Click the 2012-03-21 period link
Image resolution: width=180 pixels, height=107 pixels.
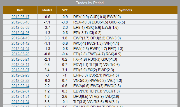[x=20, y=59]
